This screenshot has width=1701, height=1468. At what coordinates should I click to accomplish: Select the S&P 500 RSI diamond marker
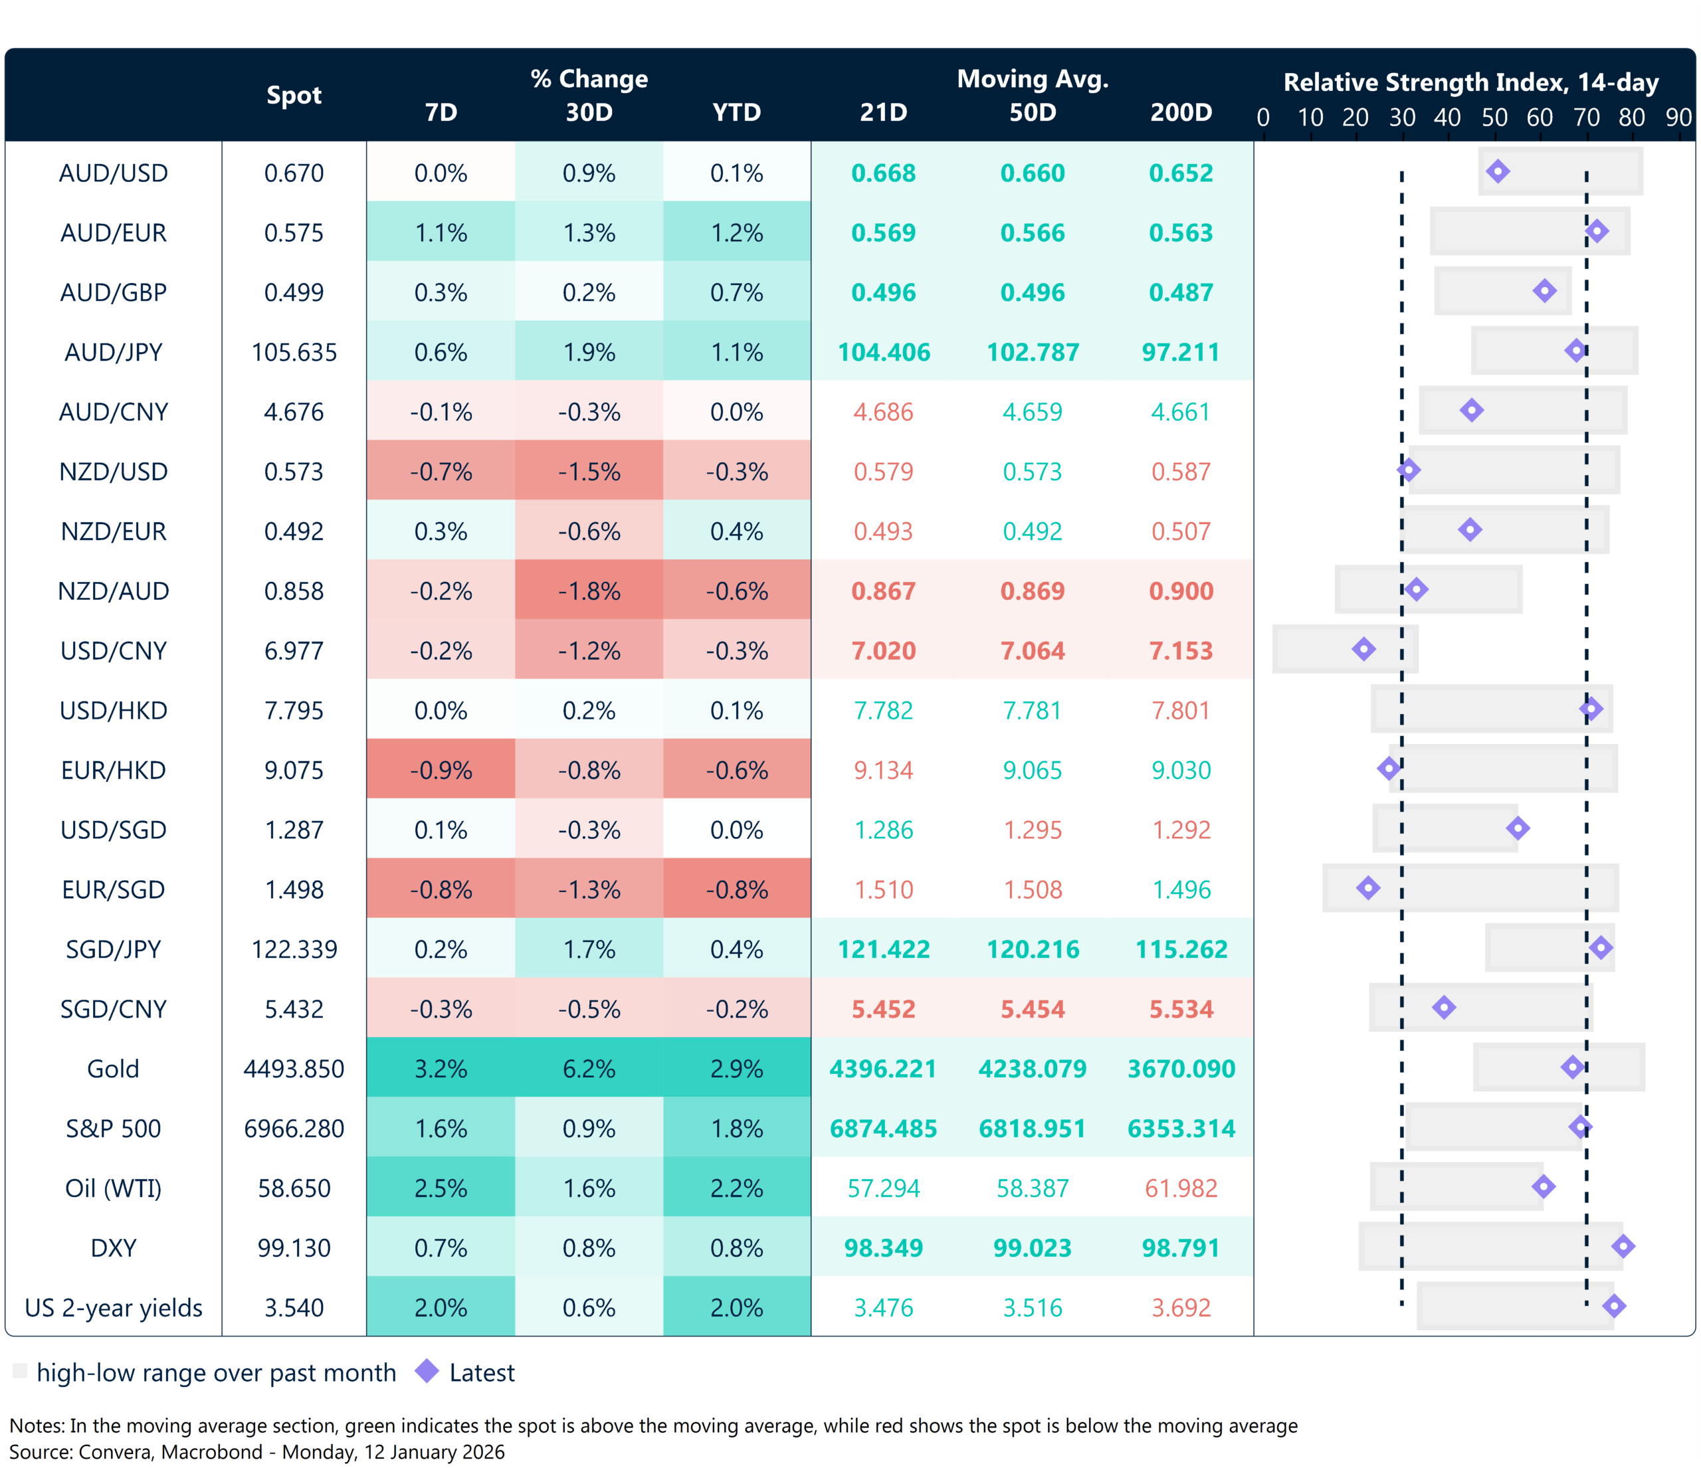pyautogui.click(x=1580, y=1127)
